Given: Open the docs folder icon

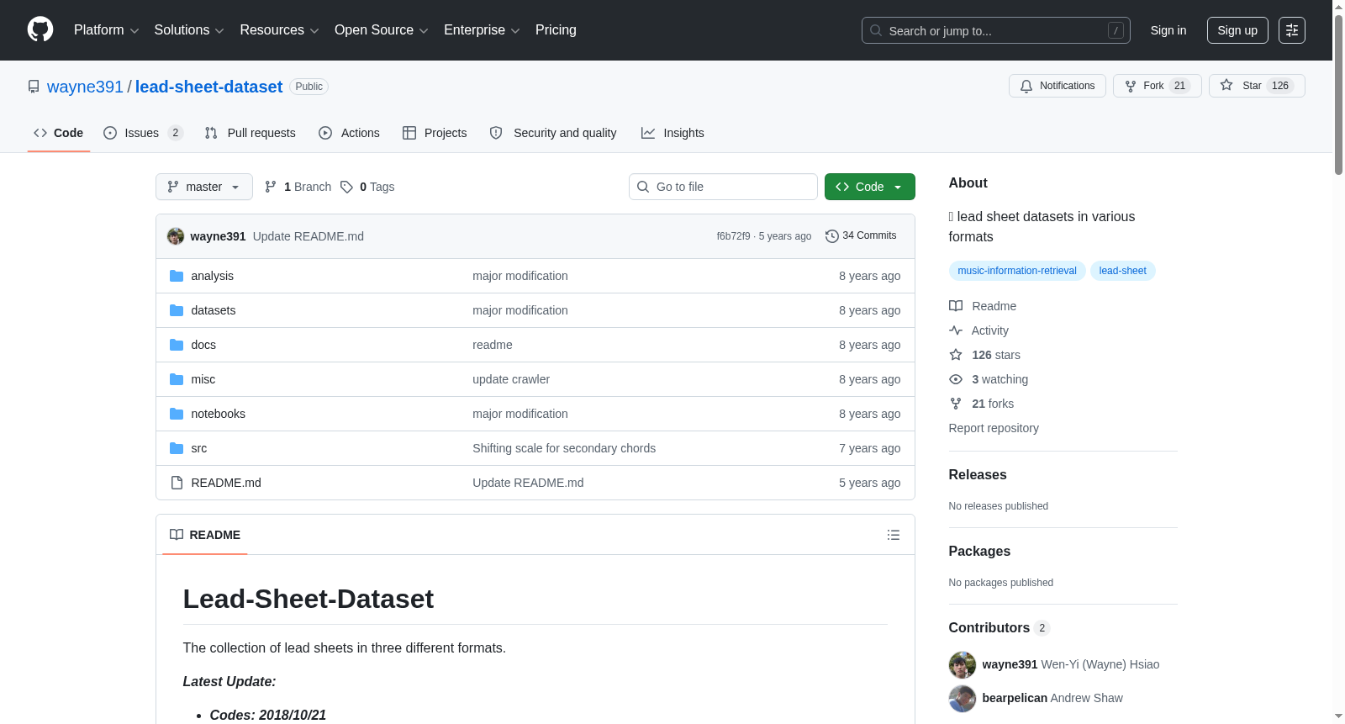Looking at the screenshot, I should point(177,345).
